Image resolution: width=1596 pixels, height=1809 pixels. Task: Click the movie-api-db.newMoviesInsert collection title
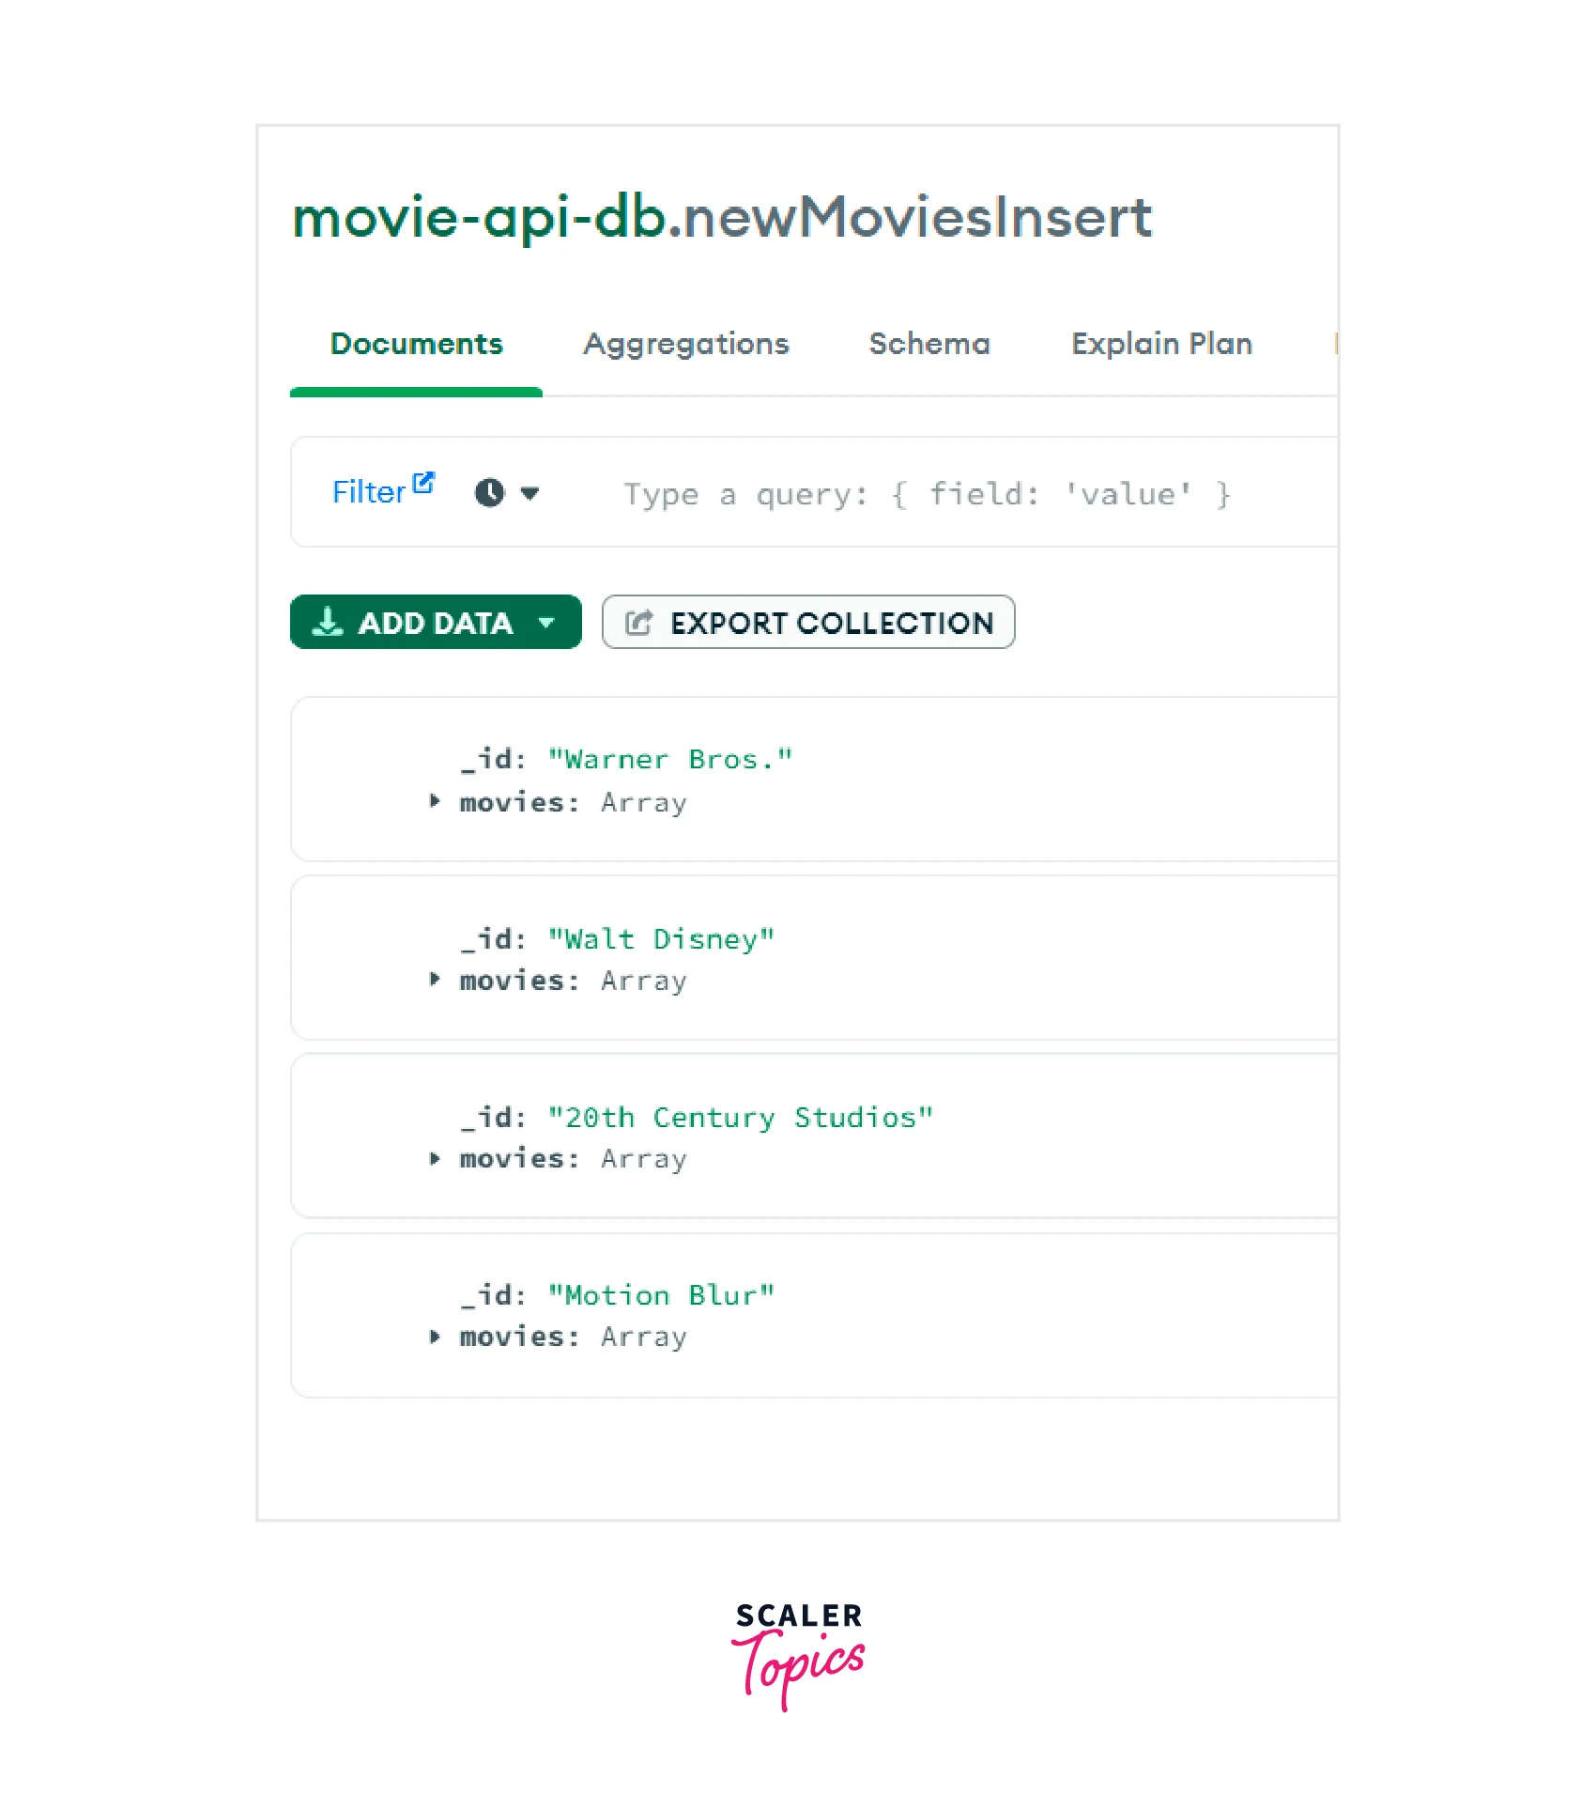point(721,217)
